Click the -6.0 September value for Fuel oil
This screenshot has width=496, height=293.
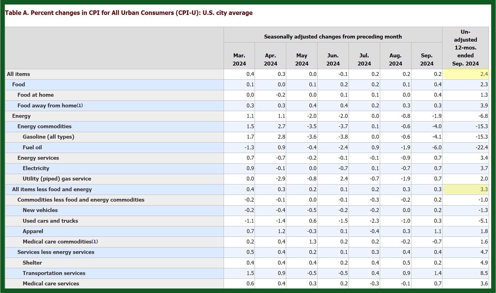pyautogui.click(x=437, y=147)
